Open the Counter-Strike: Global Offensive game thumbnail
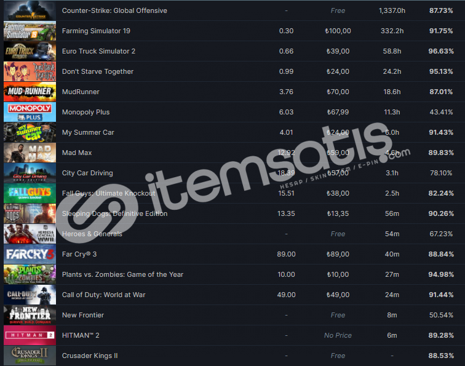Image resolution: width=465 pixels, height=366 pixels. click(30, 10)
